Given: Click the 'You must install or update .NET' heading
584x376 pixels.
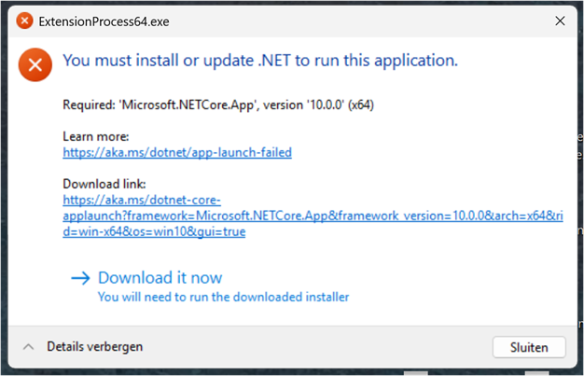Looking at the screenshot, I should 260,62.
